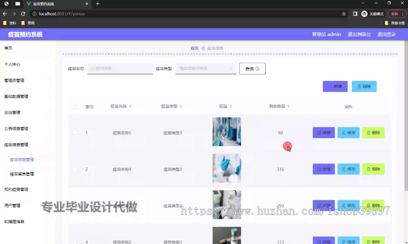408x244 pixels.
Task: Go back in browser history
Action: (5, 14)
